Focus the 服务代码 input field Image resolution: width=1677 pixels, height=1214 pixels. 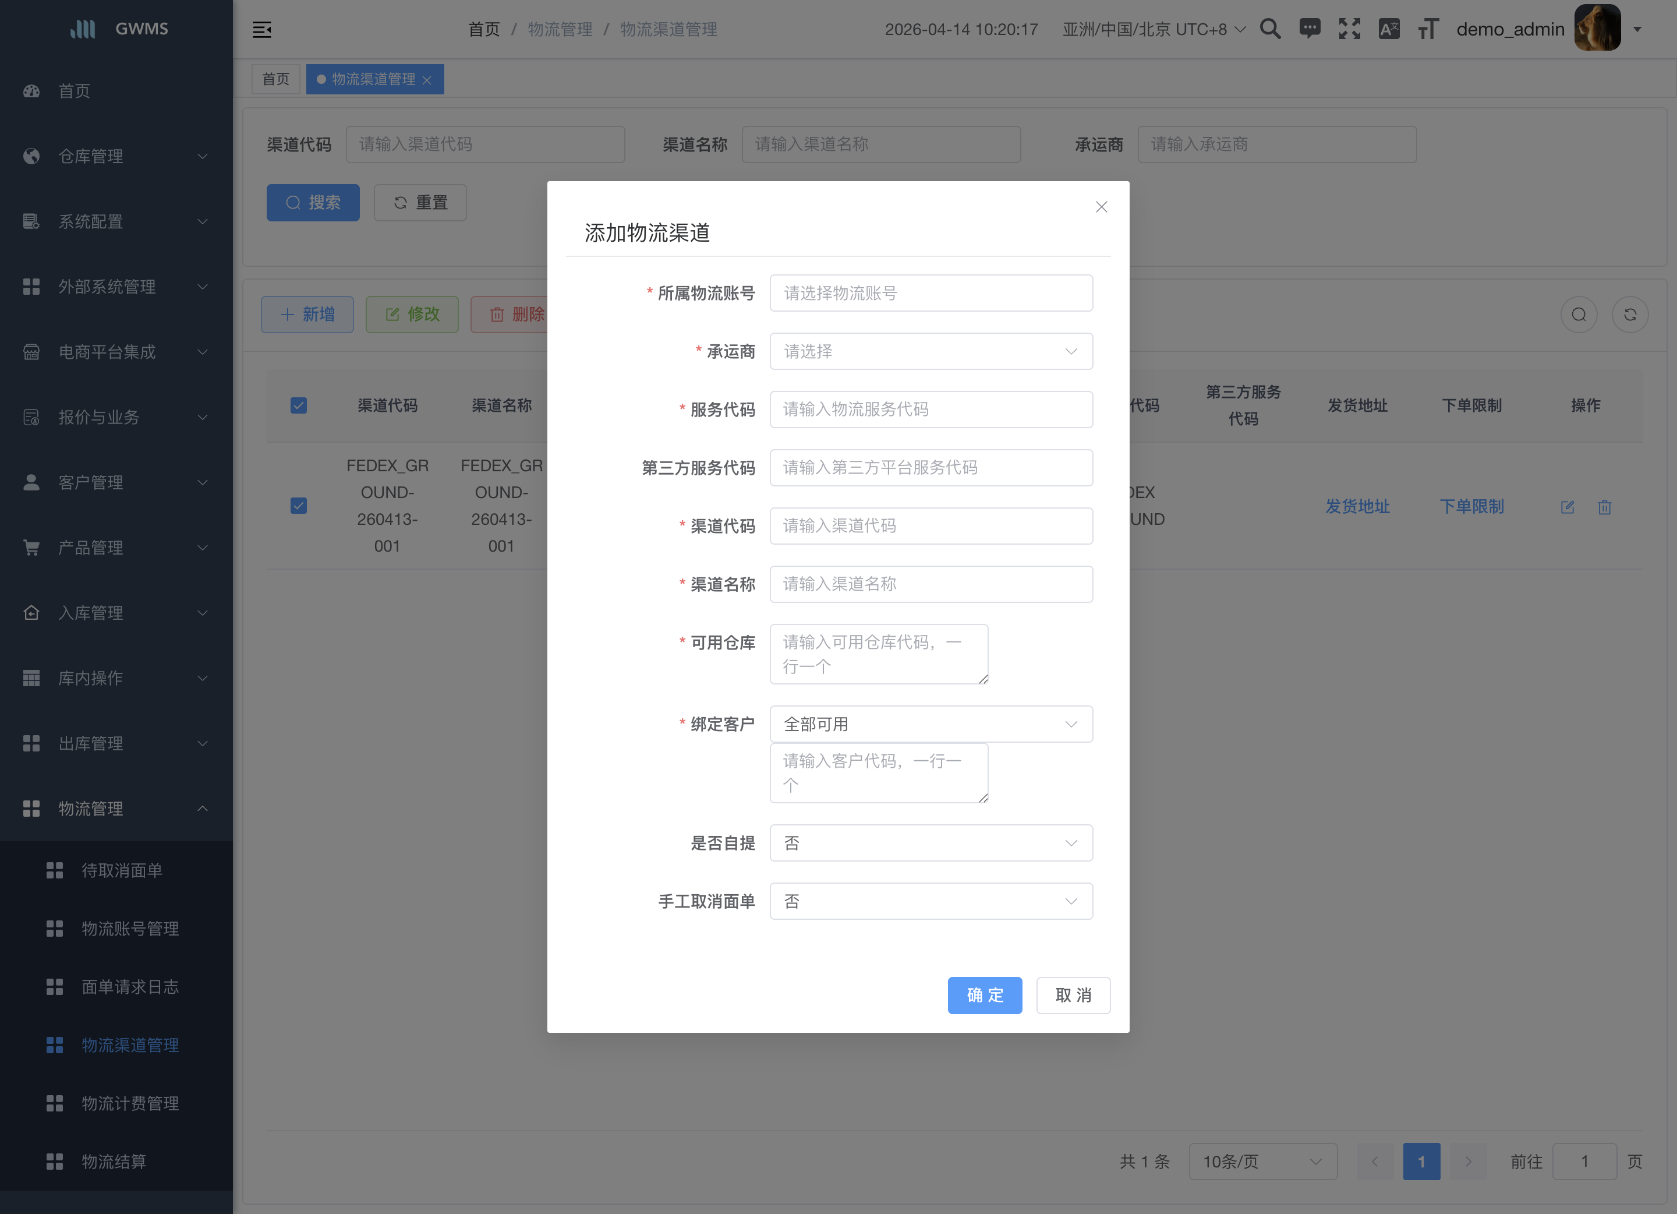931,409
